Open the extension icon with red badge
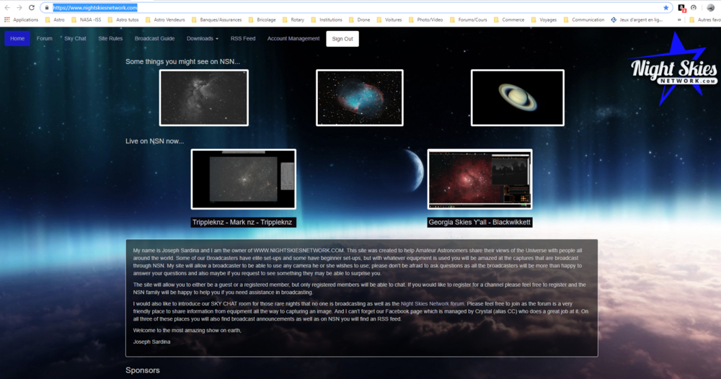 point(682,8)
